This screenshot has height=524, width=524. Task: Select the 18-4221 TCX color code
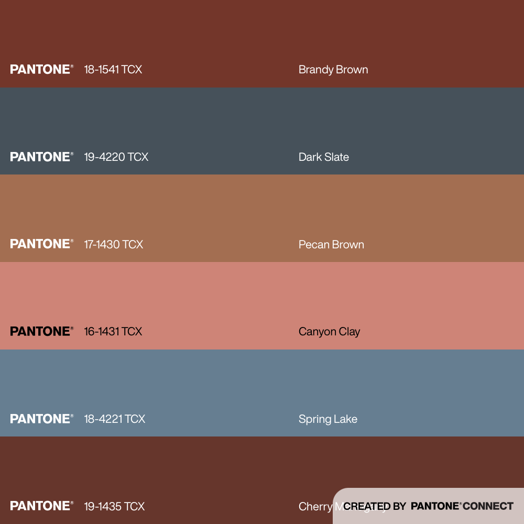point(114,419)
